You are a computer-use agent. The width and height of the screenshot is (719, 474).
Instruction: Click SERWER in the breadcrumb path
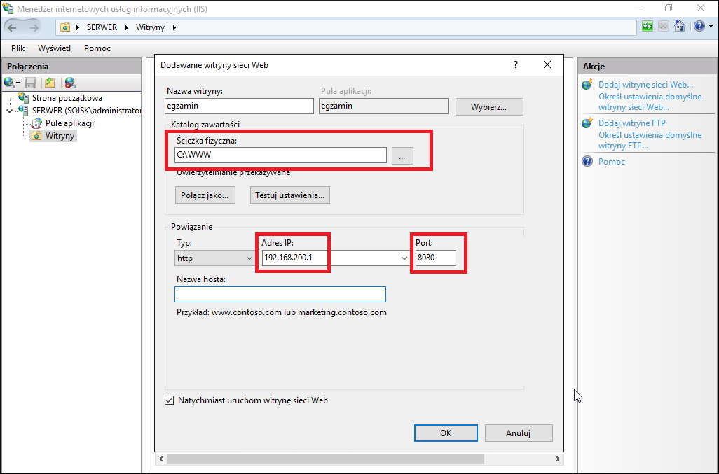click(102, 27)
